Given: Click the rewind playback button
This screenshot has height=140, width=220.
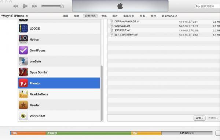Looking at the screenshot, I should coord(15,6).
